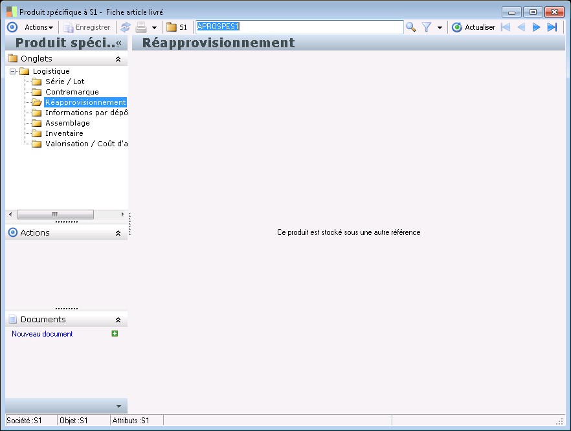Click the funnel filter icon
The height and width of the screenshot is (431, 571).
pos(427,27)
